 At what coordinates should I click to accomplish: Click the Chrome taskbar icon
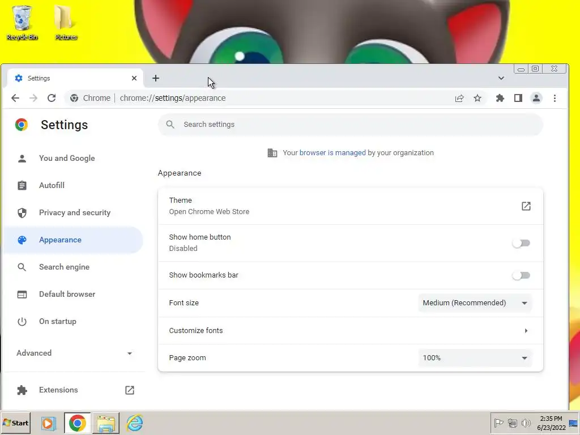point(77,423)
